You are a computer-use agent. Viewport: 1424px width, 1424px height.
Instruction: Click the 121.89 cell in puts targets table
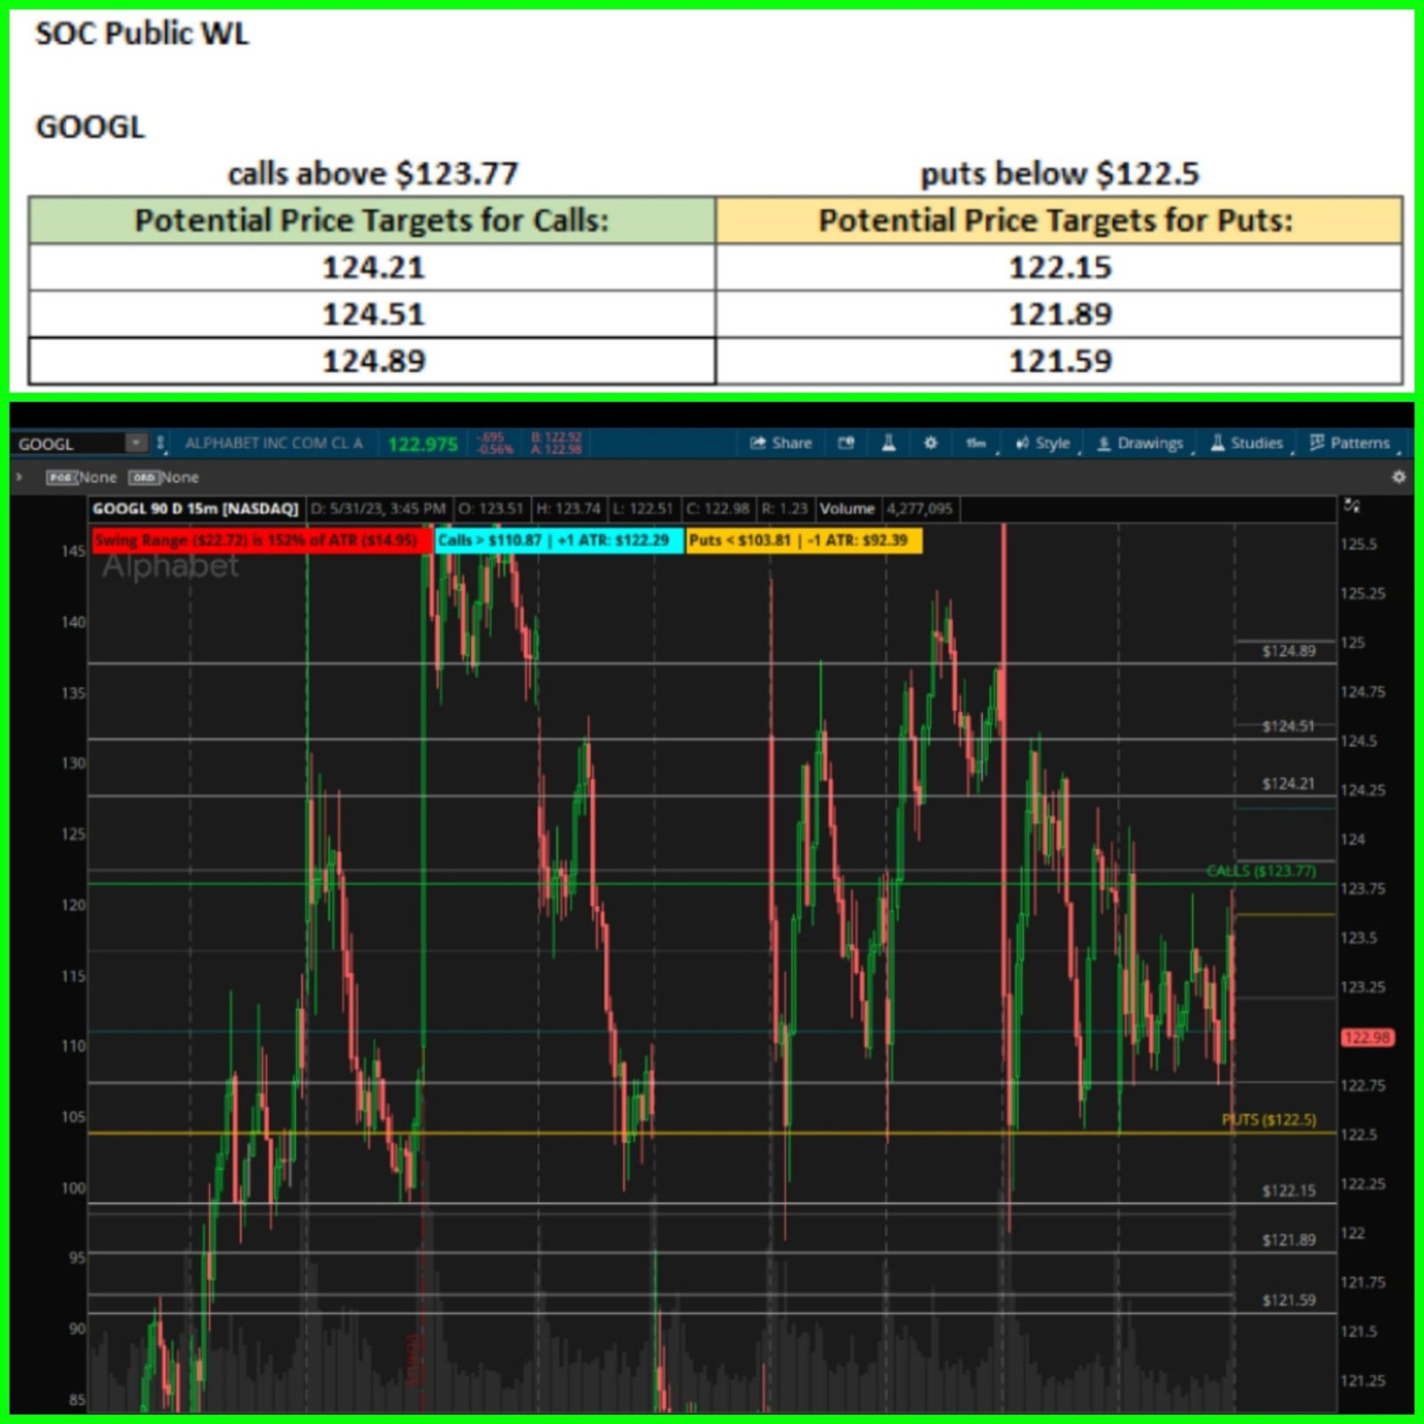(x=1059, y=314)
